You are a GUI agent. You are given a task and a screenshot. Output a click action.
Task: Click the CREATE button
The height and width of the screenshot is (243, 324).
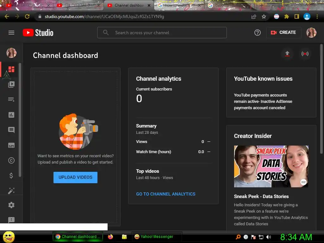(283, 33)
